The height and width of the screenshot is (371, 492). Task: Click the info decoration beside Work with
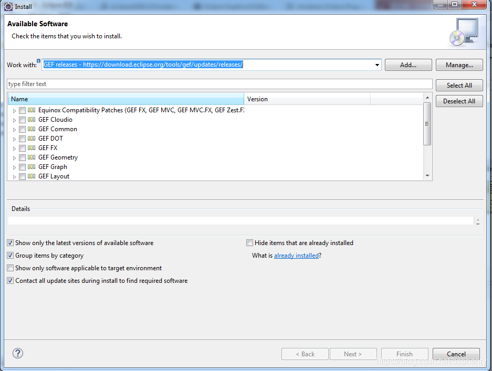pos(38,61)
